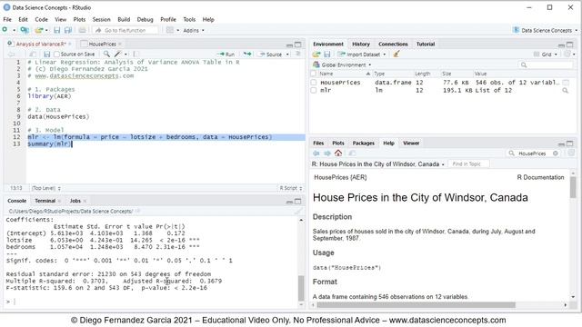
Task: Click the New File icon in main toolbar
Action: point(5,30)
